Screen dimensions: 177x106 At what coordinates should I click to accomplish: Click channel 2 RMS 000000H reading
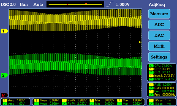162,88
